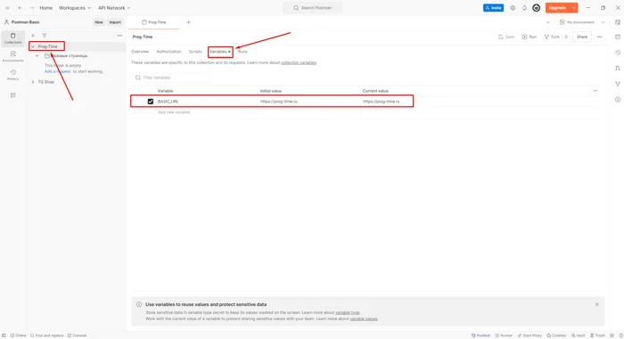The image size is (624, 339).
Task: Click the filter icon in collections toolbar
Action: coord(45,36)
